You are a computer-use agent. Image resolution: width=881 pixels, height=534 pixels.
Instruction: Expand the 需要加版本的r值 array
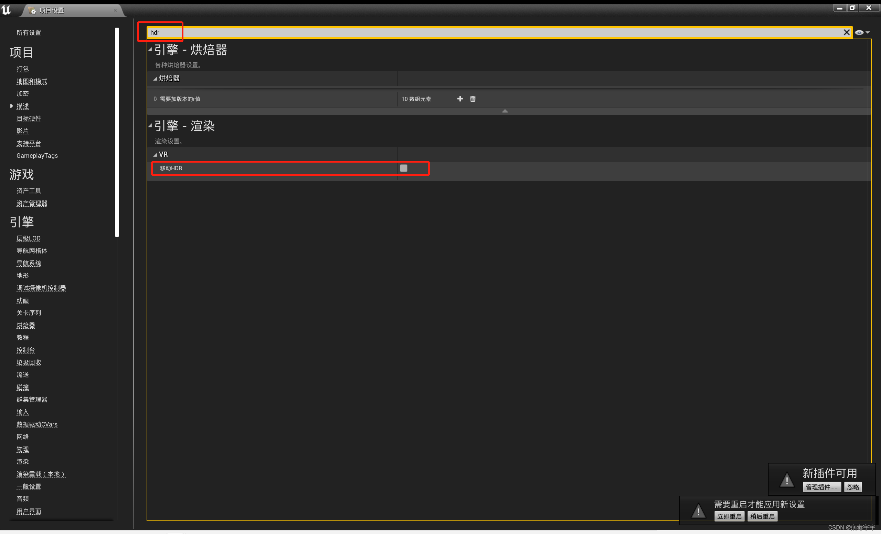pyautogui.click(x=156, y=99)
